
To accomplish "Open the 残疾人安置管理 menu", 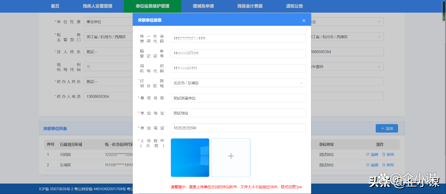I will tap(98, 6).
